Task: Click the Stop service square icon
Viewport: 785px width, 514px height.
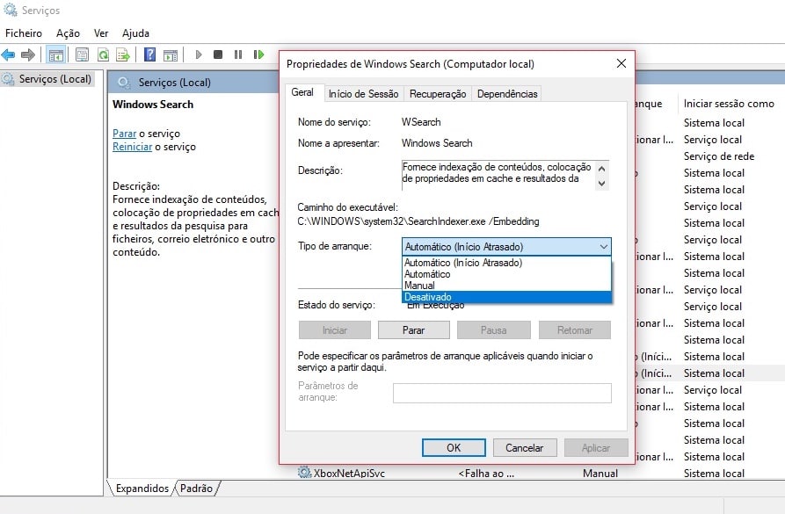Action: (218, 54)
